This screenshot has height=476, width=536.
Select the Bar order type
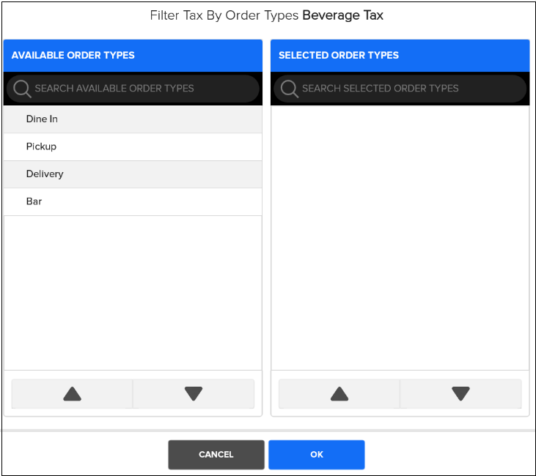click(x=34, y=201)
